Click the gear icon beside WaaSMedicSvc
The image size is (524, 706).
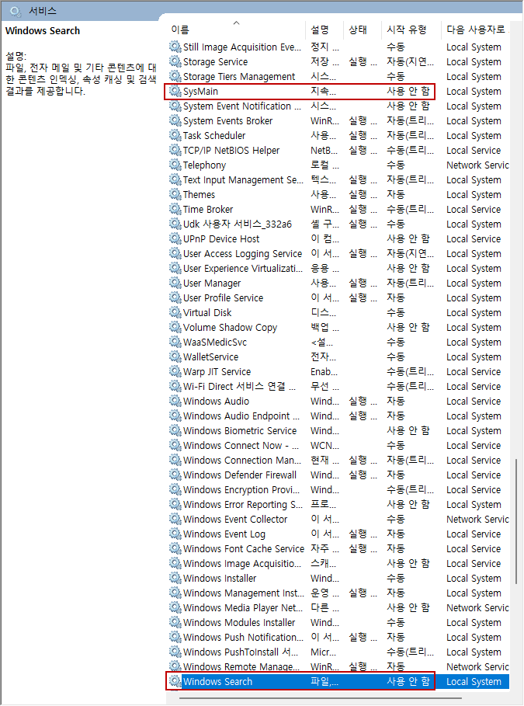(x=175, y=342)
